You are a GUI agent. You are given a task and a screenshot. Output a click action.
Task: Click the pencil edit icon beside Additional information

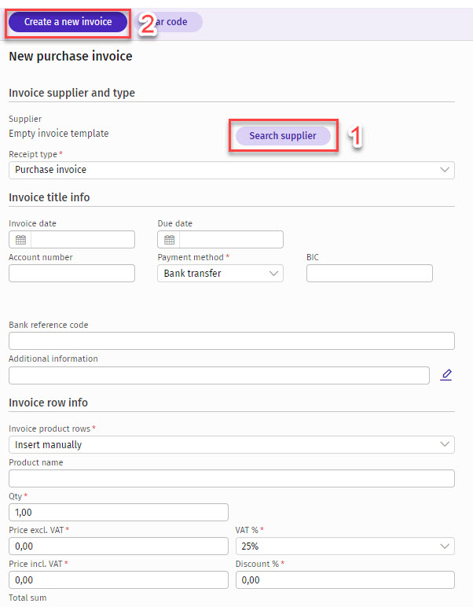tap(446, 375)
